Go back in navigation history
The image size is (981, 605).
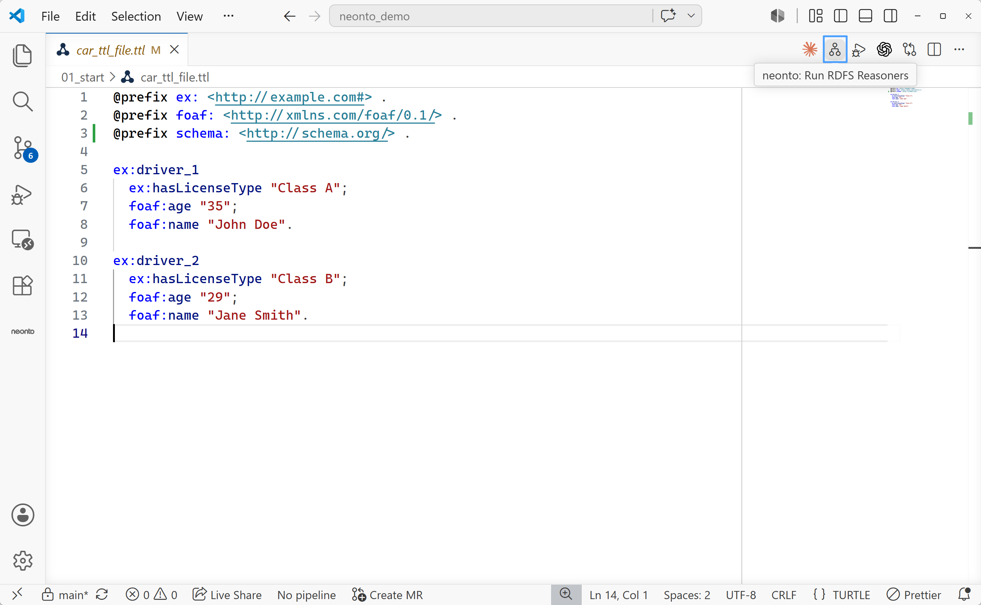click(289, 16)
